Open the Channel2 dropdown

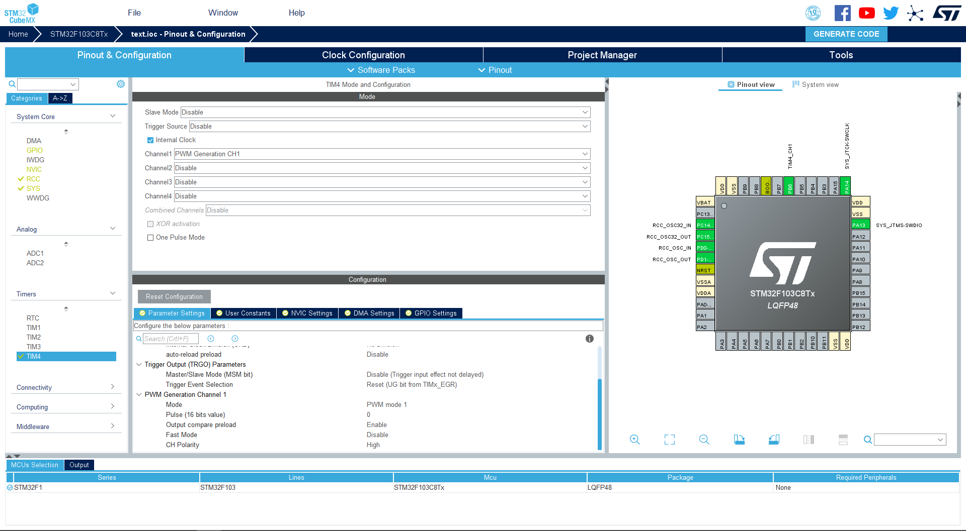pos(382,168)
